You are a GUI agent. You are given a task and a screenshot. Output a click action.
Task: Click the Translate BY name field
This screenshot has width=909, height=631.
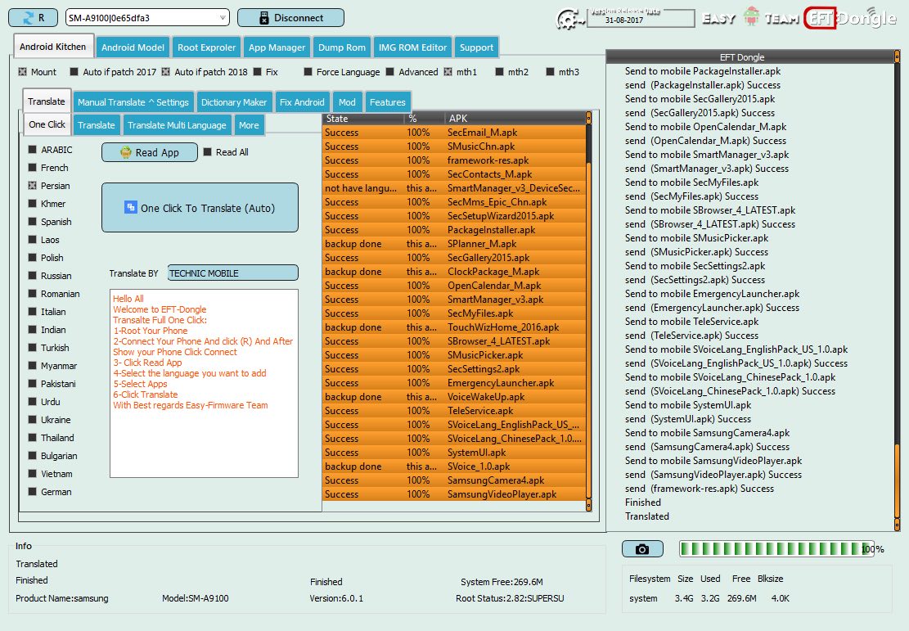(x=233, y=273)
